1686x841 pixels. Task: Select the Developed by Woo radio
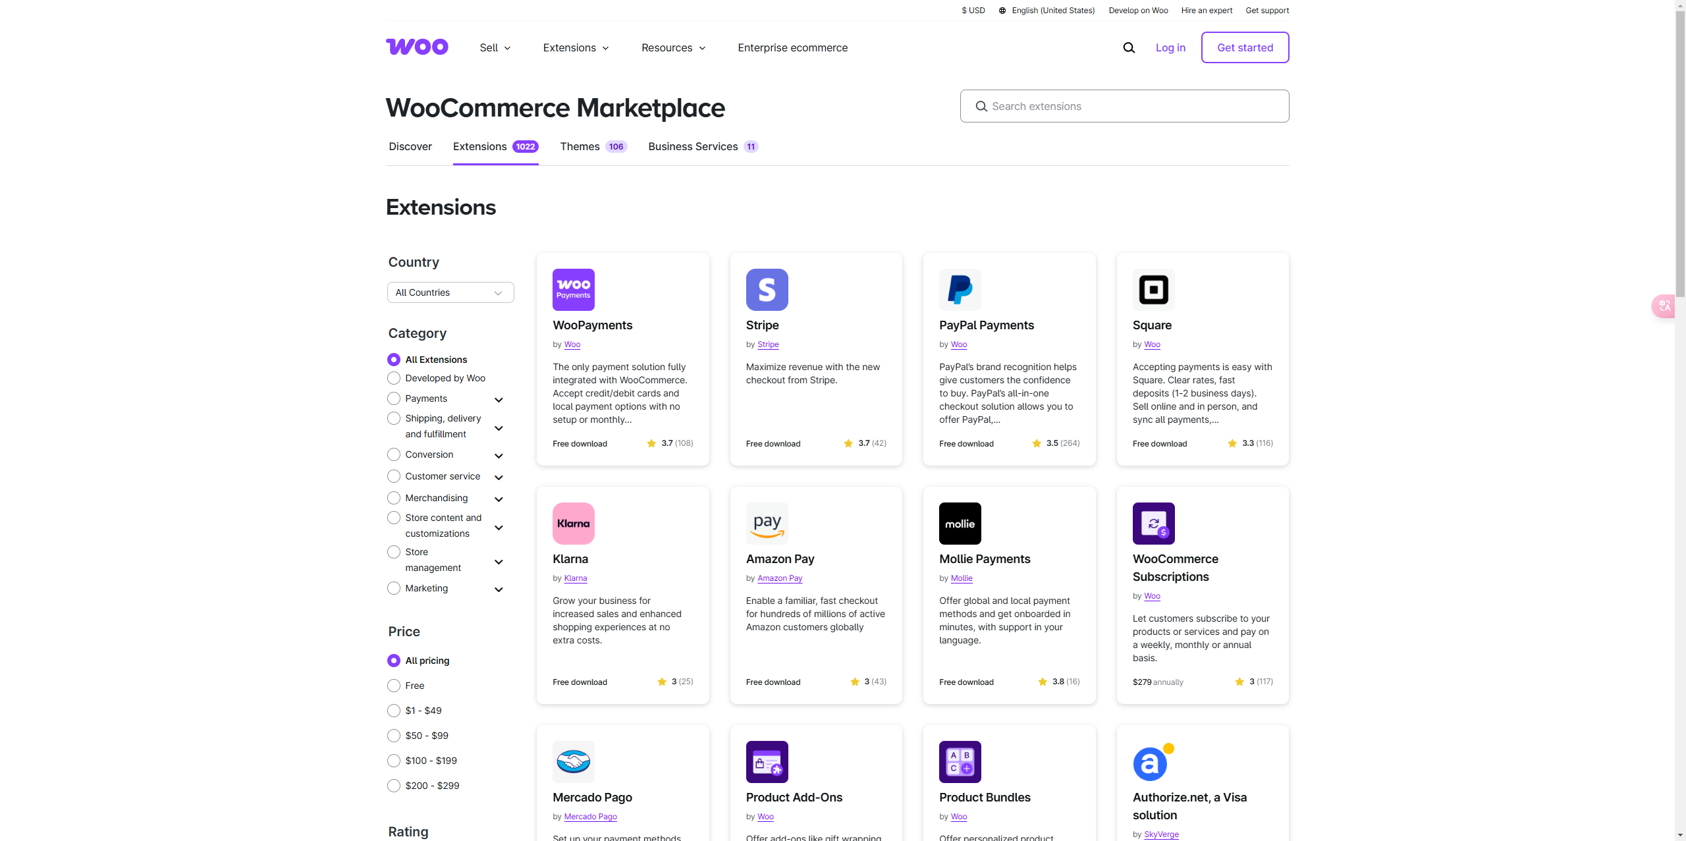(394, 378)
